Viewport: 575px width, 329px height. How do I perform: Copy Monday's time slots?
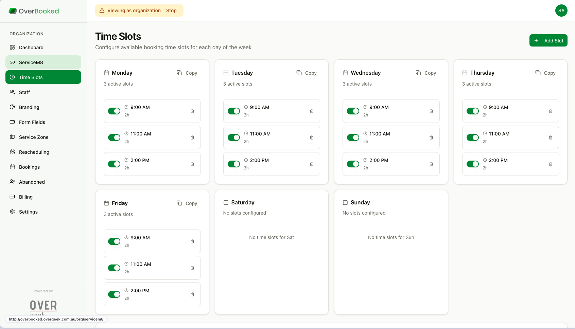click(x=187, y=73)
